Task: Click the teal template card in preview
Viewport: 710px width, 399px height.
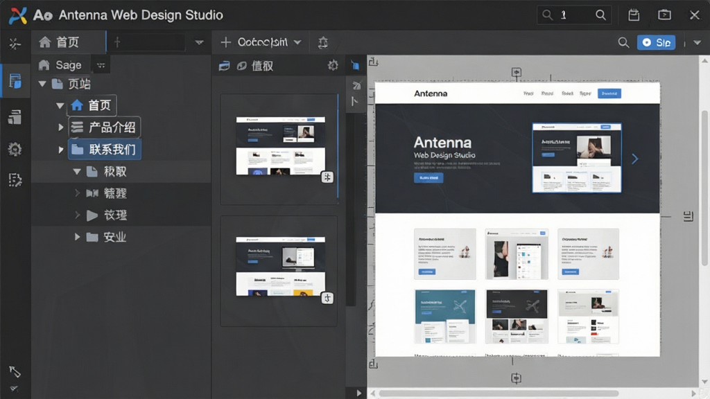Action: [x=444, y=316]
